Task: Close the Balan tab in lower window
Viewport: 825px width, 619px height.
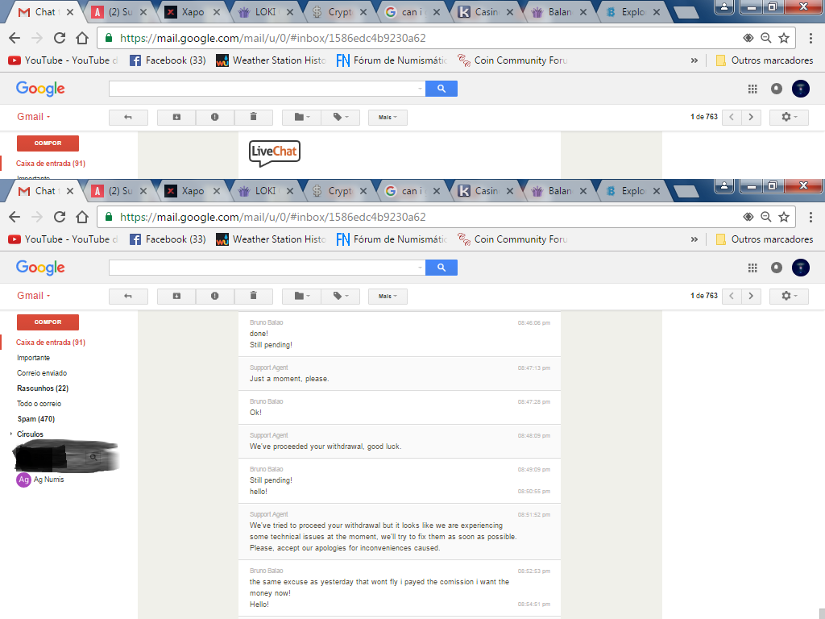Action: pyautogui.click(x=583, y=191)
